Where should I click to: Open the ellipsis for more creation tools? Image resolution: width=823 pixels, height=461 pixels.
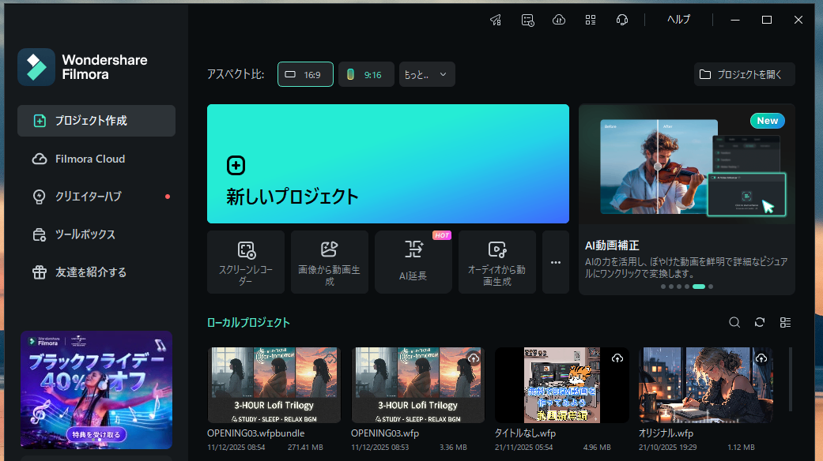coord(556,261)
